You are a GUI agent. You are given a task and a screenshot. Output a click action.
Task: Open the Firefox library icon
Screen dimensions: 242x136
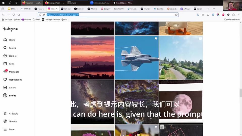203,15
